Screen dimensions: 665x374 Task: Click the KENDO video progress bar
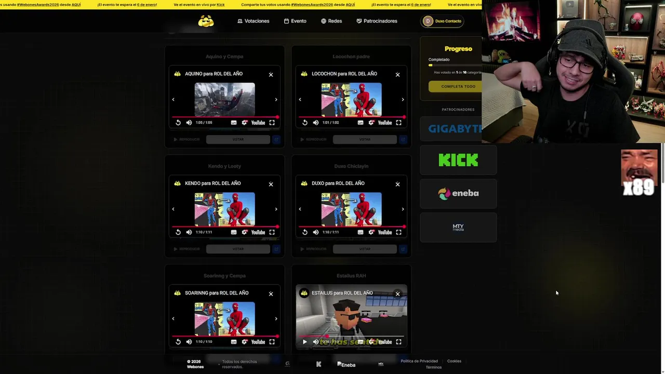(x=224, y=226)
